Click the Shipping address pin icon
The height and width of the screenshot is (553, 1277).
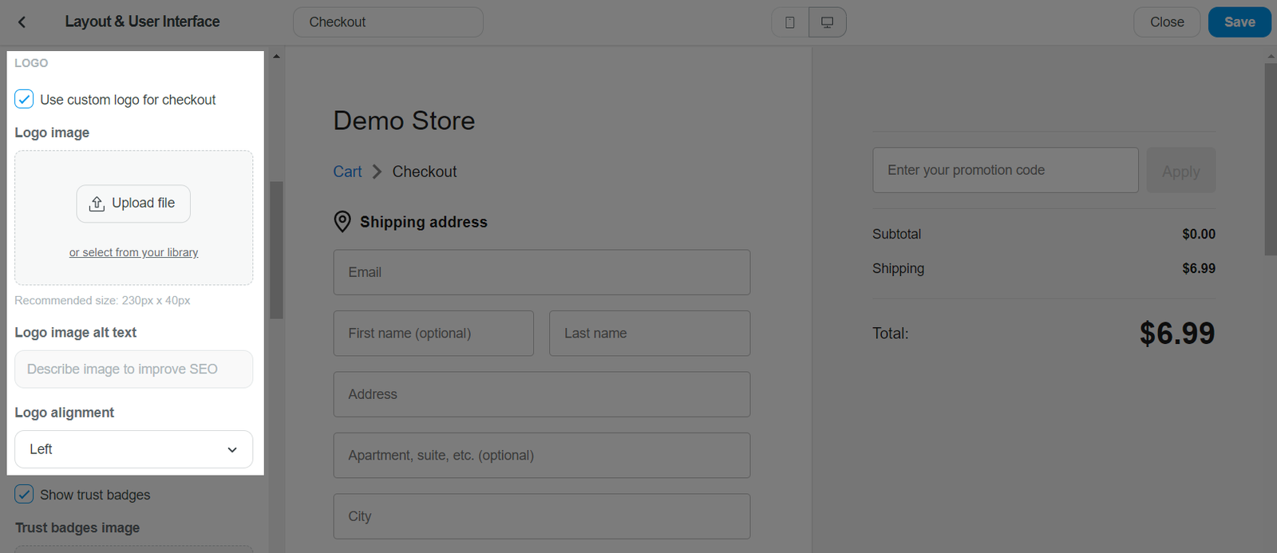click(342, 222)
